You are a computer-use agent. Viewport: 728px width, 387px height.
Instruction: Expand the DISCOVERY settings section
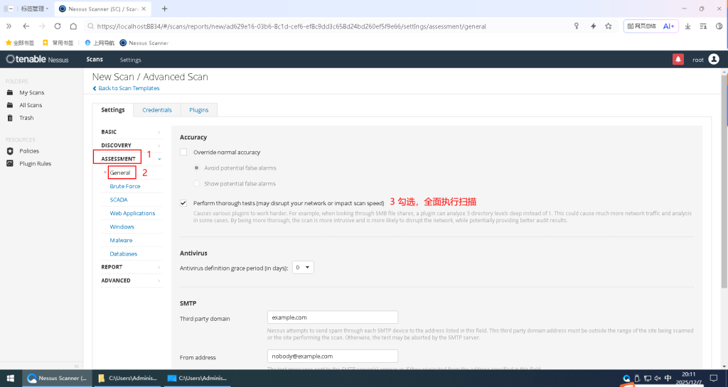coord(117,145)
